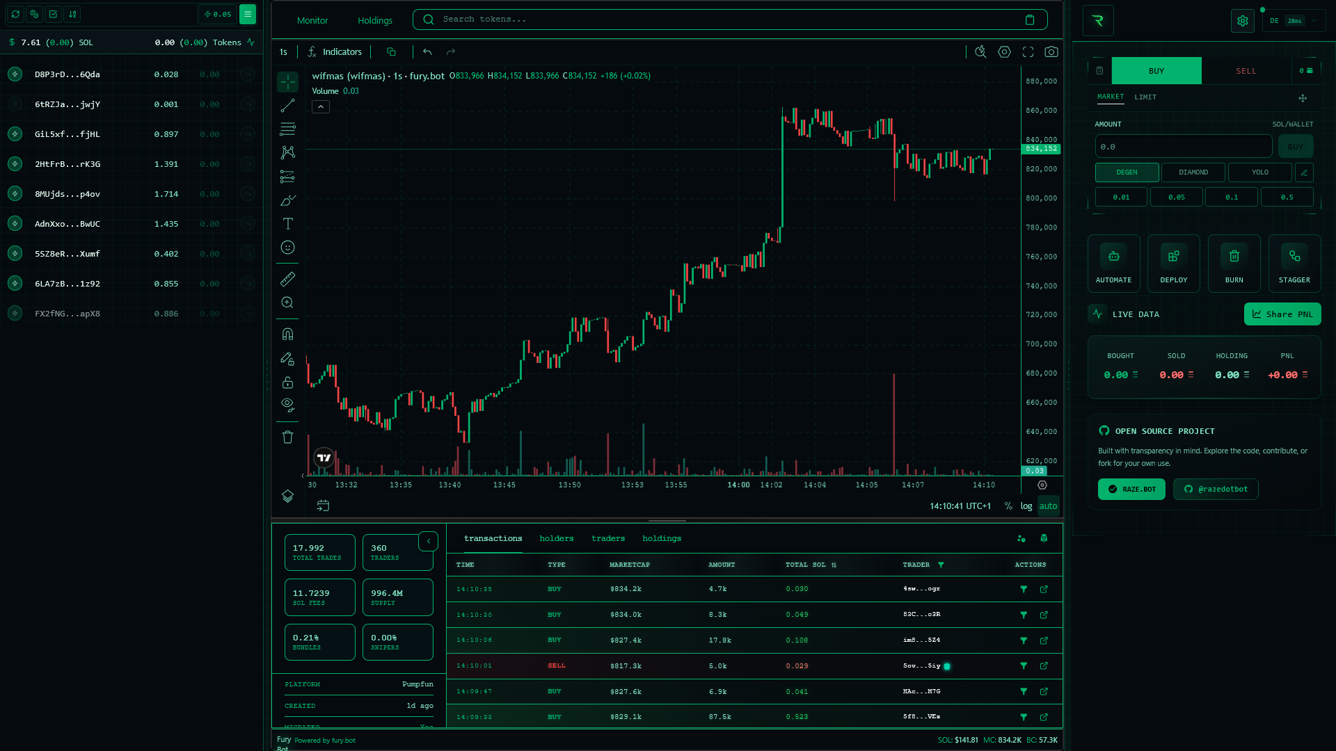1336x751 pixels.
Task: Collapse the volume indicator legend chevron
Action: (x=321, y=106)
